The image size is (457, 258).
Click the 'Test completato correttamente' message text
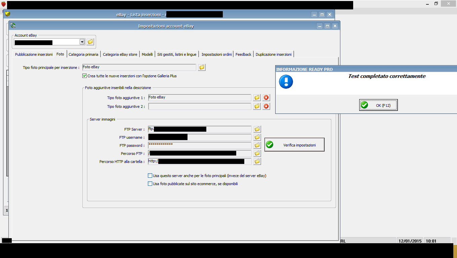point(387,76)
